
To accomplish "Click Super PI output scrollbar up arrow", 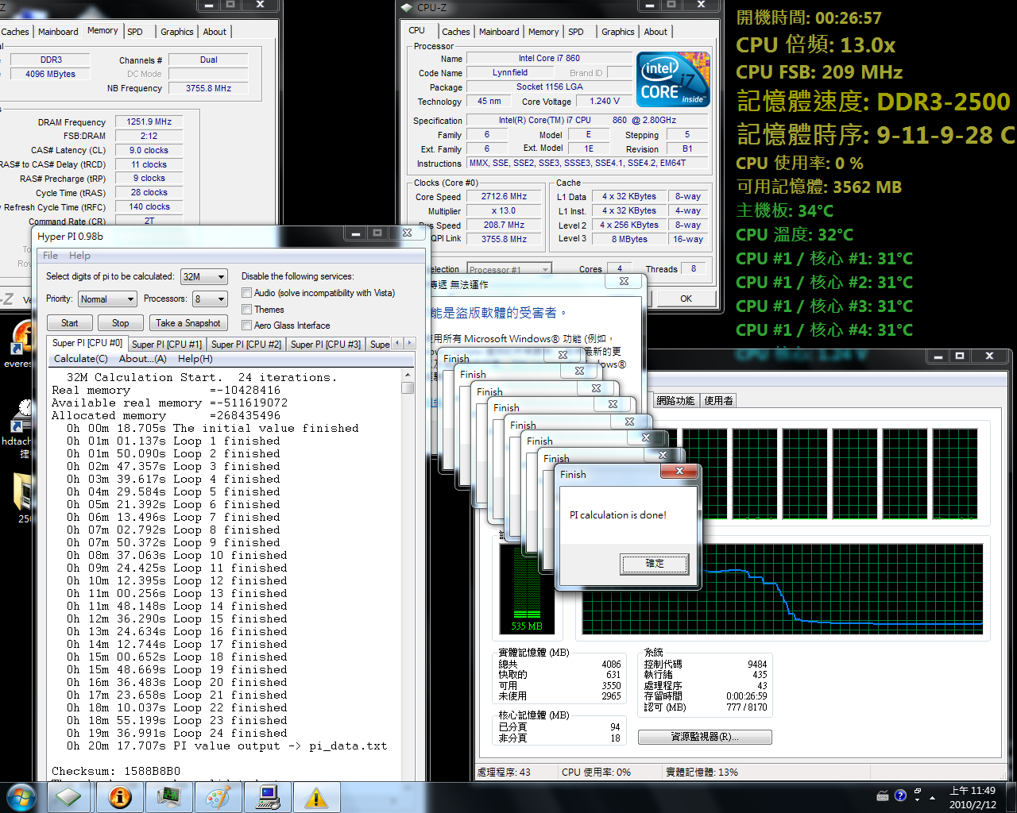I will (x=408, y=375).
